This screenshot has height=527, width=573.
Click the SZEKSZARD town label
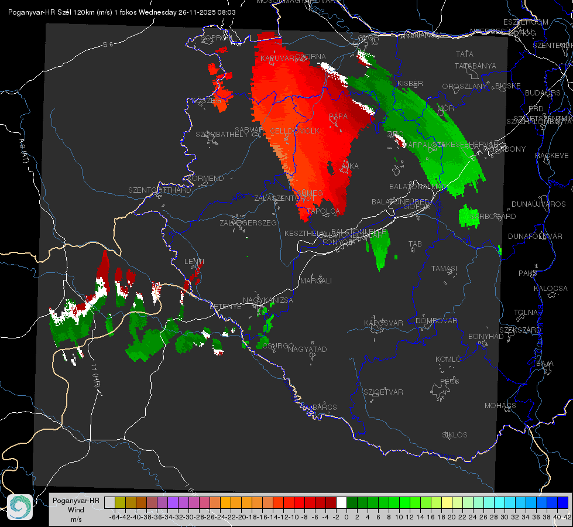coord(520,330)
